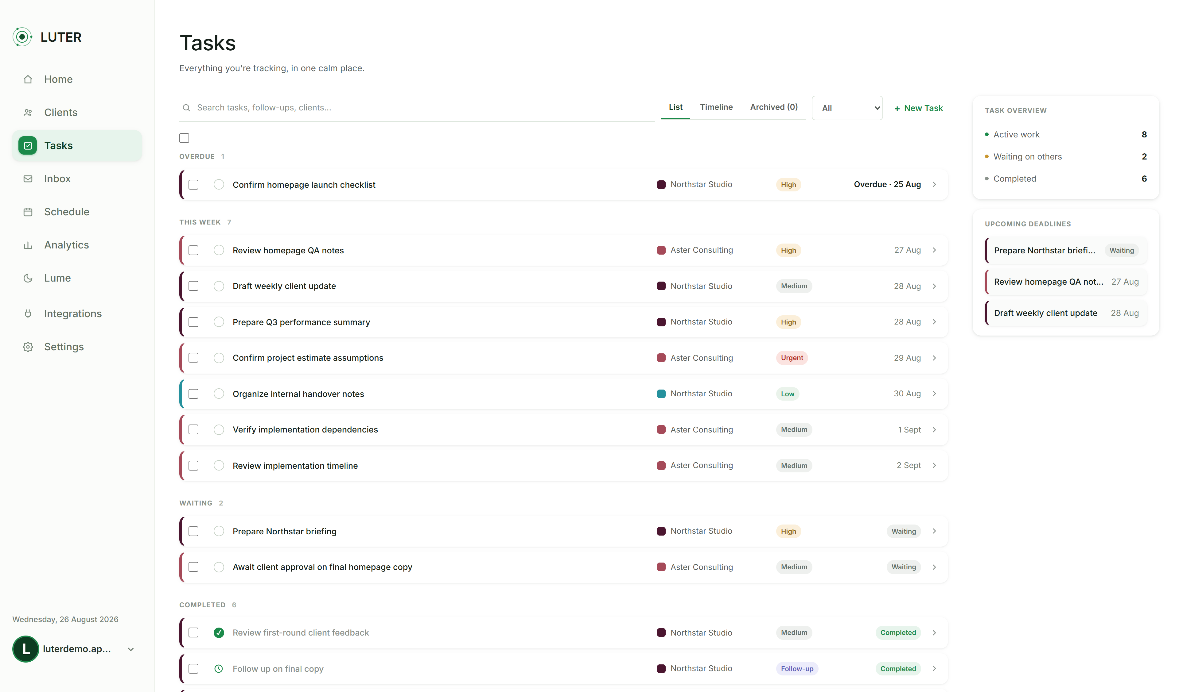This screenshot has height=692, width=1179.
Task: Click the LUTER logo icon
Action: [22, 37]
